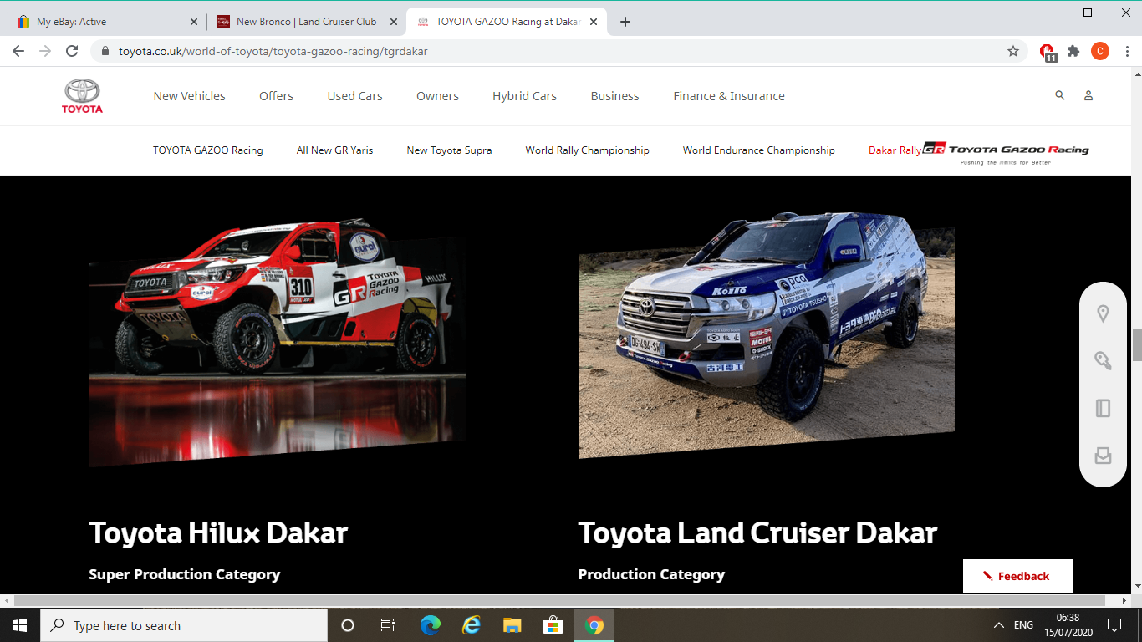Close the TOYOTA GAZOO Racing tab

click(594, 22)
